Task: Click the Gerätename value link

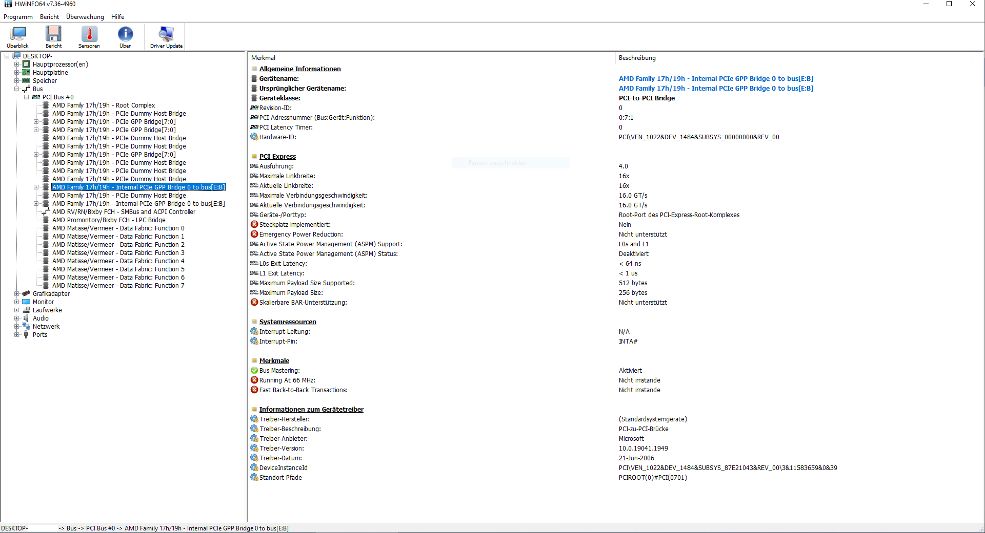Action: click(716, 79)
